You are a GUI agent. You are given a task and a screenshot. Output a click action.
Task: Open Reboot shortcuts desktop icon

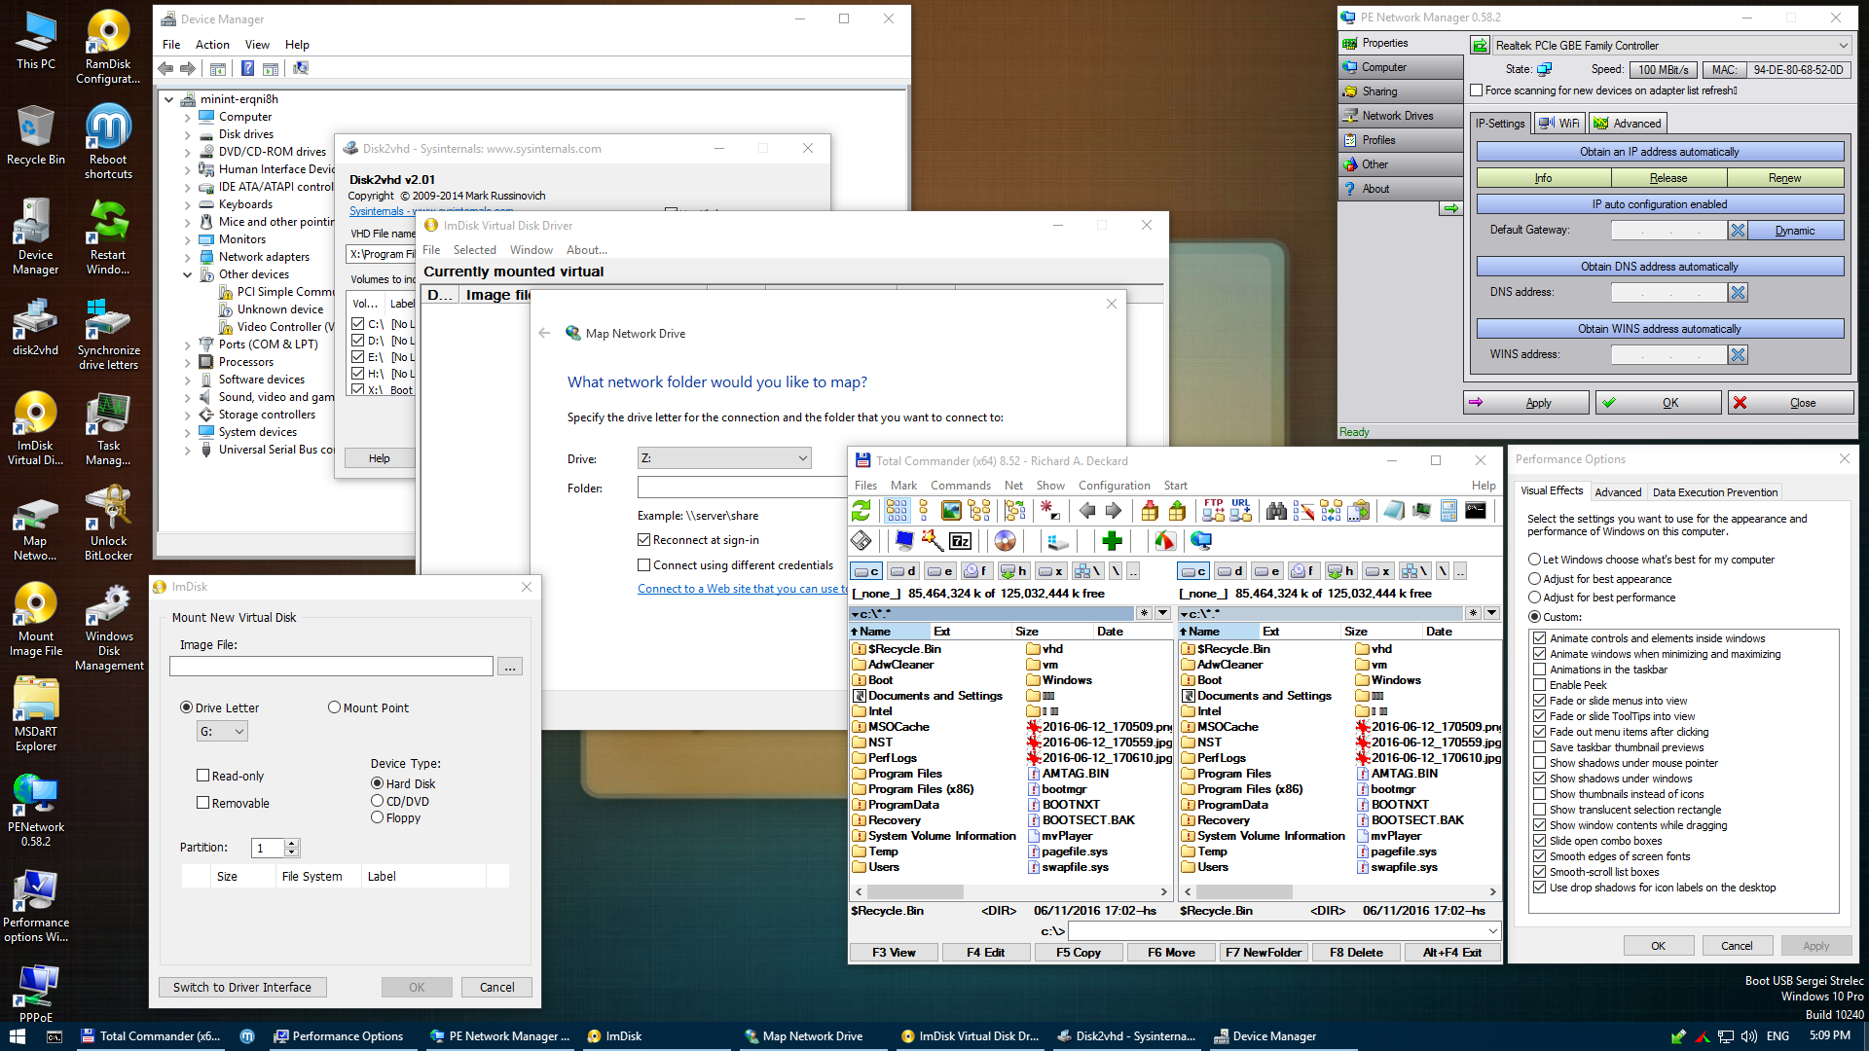pyautogui.click(x=108, y=142)
